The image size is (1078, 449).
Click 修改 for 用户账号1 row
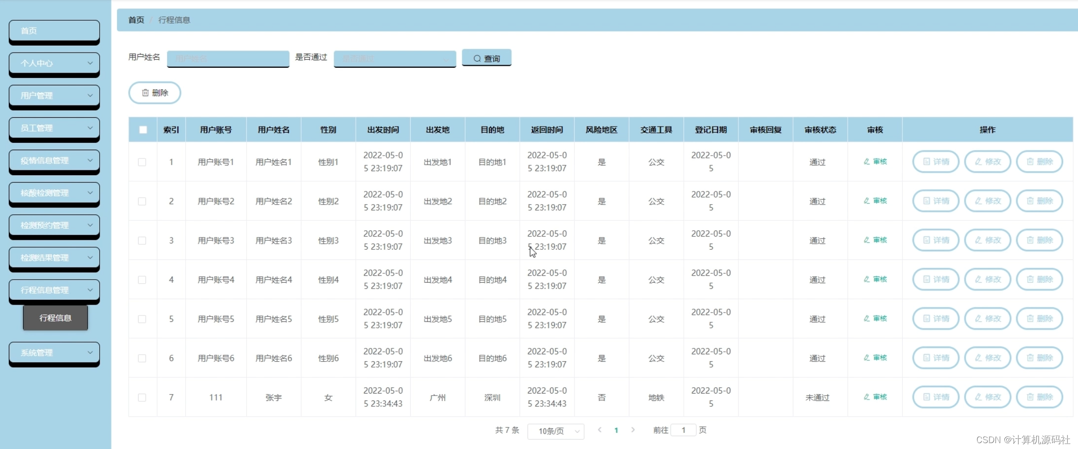coord(988,161)
